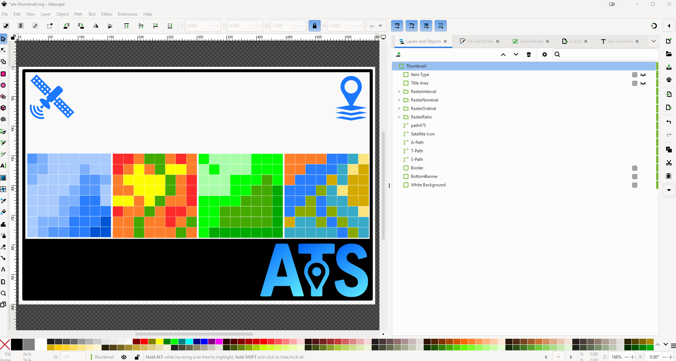Select the Pages tool
Image resolution: width=676 pixels, height=361 pixels.
click(4, 304)
